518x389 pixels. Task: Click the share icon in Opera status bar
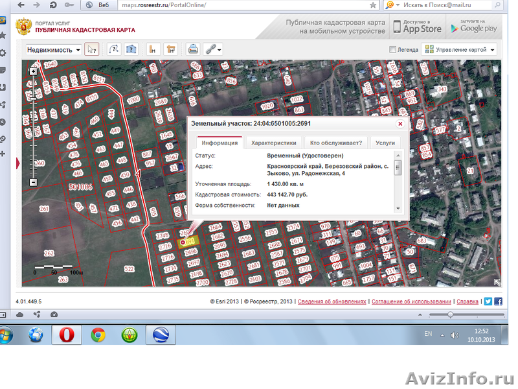tap(37, 314)
